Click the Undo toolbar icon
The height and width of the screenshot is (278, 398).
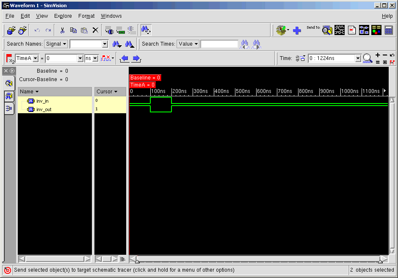(x=37, y=30)
